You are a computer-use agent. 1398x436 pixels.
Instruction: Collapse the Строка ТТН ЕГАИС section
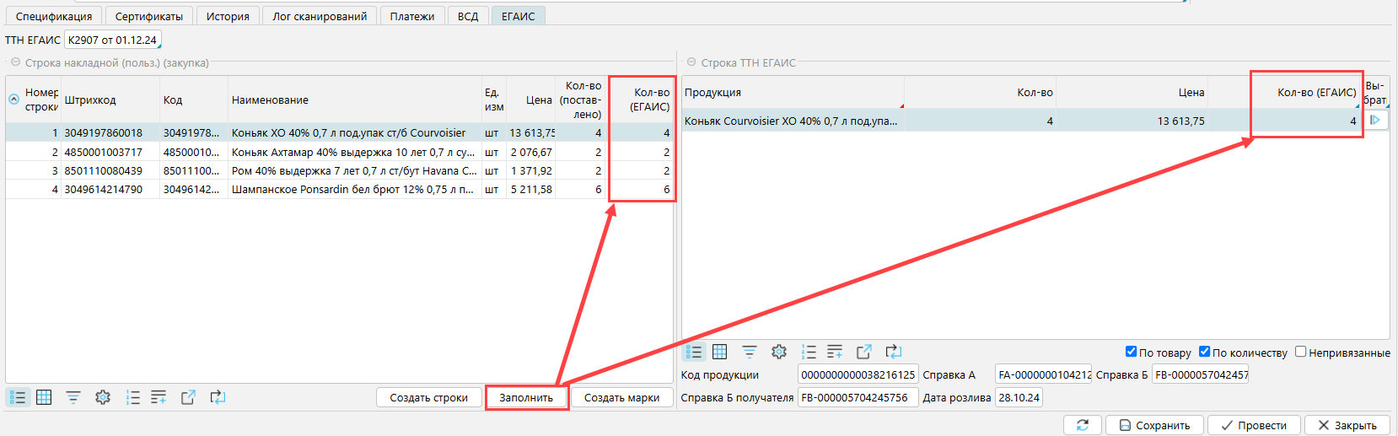coord(691,62)
